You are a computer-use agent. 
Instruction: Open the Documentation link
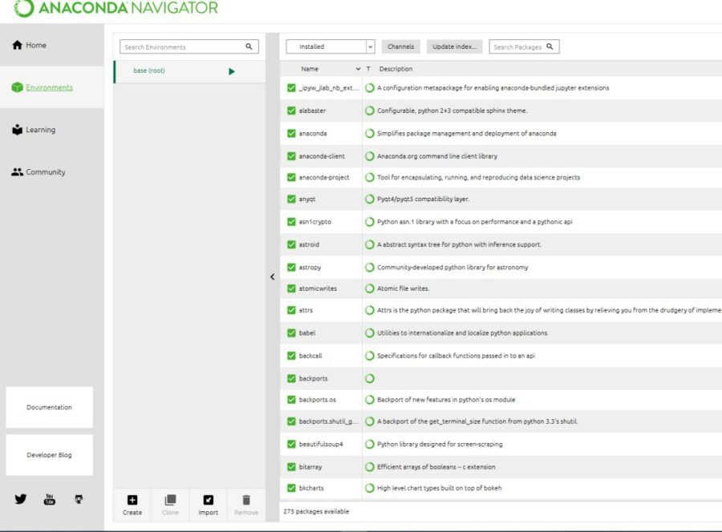[49, 407]
